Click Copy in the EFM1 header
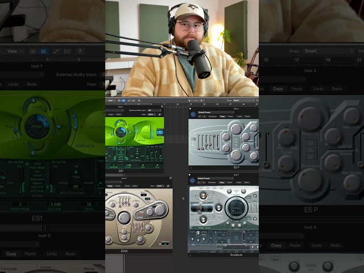 click(110, 186)
